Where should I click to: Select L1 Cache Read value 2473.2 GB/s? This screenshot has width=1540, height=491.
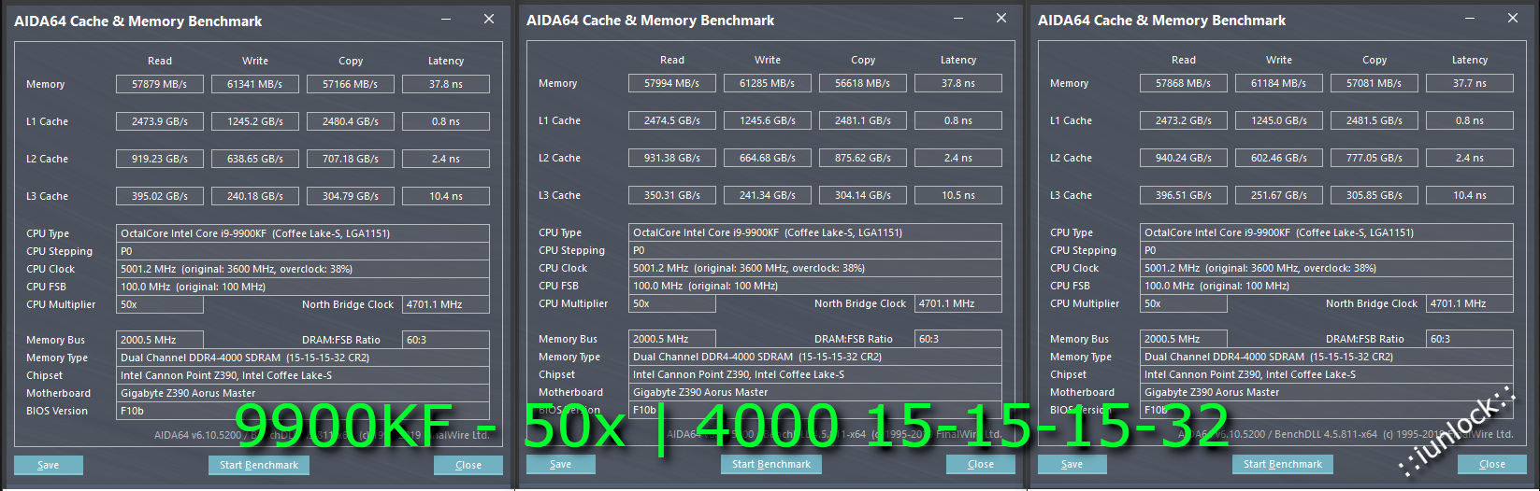(1184, 120)
